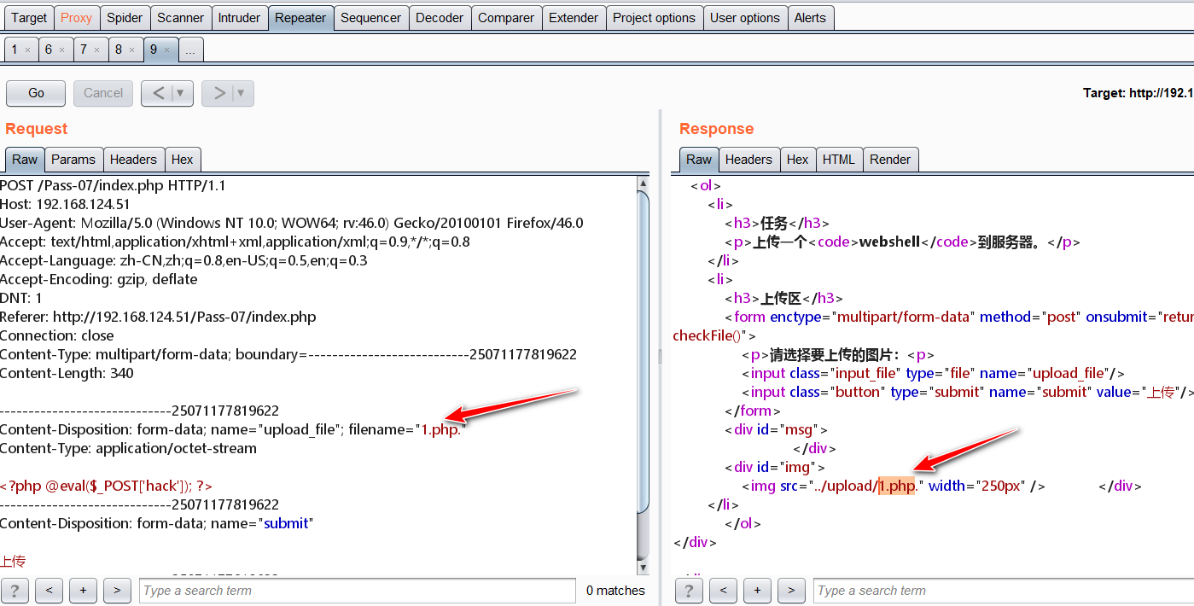Click the Referer header line
Screen dimensions: 1194x606
coord(158,317)
